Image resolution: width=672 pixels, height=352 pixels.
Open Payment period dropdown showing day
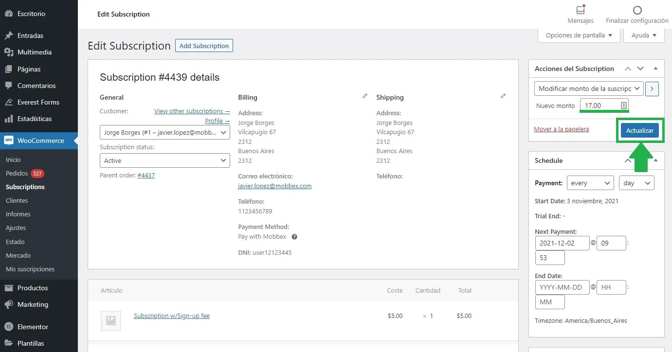[636, 183]
